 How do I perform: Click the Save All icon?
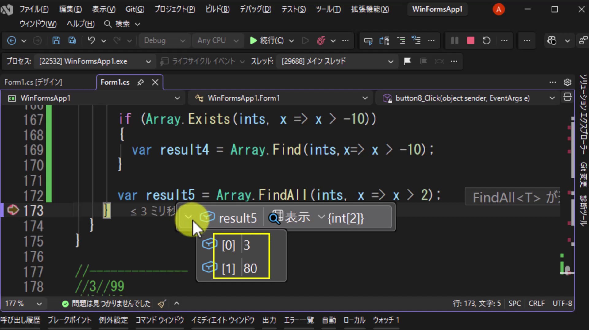(x=72, y=40)
